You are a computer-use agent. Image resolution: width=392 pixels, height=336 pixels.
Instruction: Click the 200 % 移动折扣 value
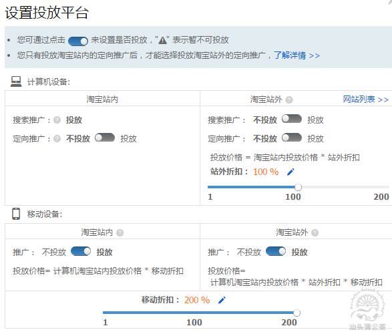click(x=197, y=300)
